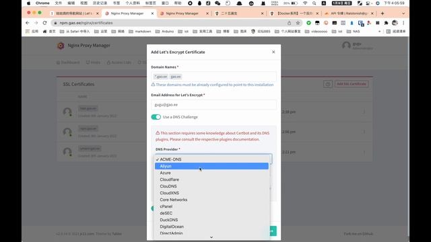Click the help icon beside Add SSL Certificate
The width and height of the screenshot is (431, 242).
(328, 84)
